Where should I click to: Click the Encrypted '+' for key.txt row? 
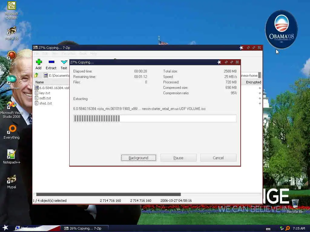point(260,93)
